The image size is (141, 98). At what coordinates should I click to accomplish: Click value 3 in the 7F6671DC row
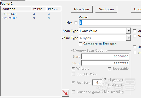[x=34, y=18]
